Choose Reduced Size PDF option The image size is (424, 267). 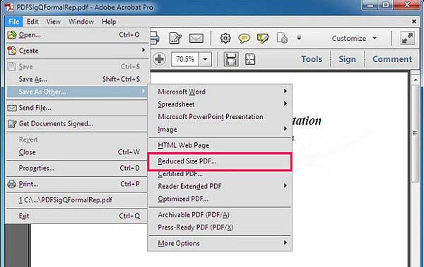coord(220,161)
